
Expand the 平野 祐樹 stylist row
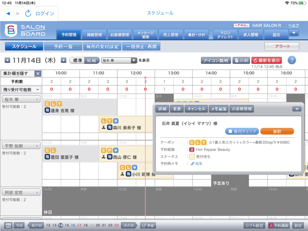37,145
